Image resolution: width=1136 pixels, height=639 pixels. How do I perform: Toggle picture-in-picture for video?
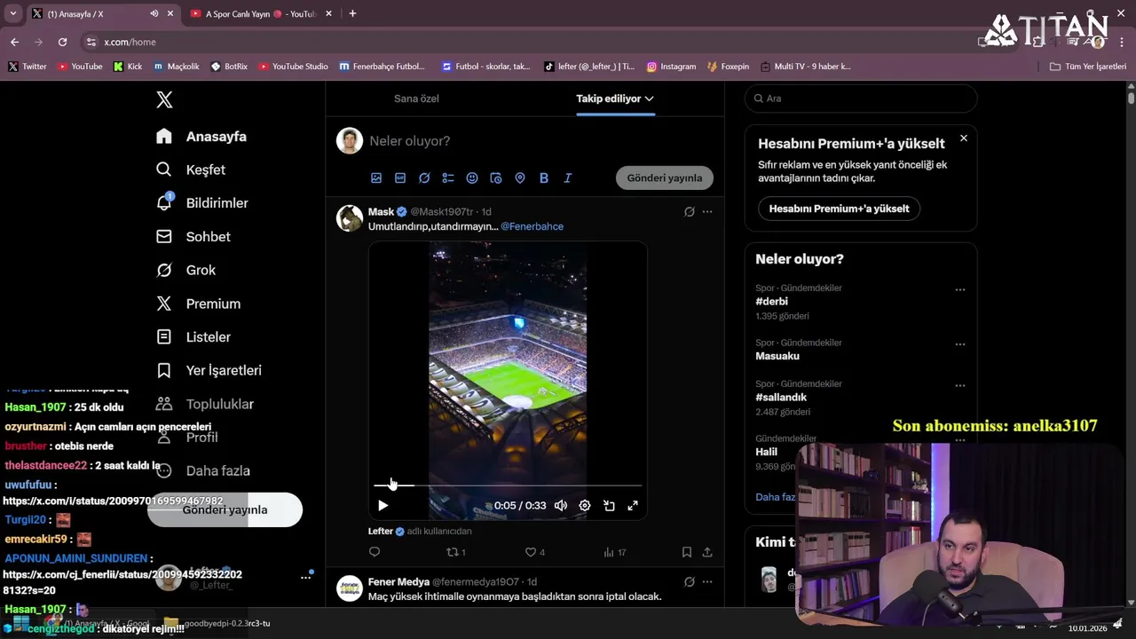(x=609, y=506)
